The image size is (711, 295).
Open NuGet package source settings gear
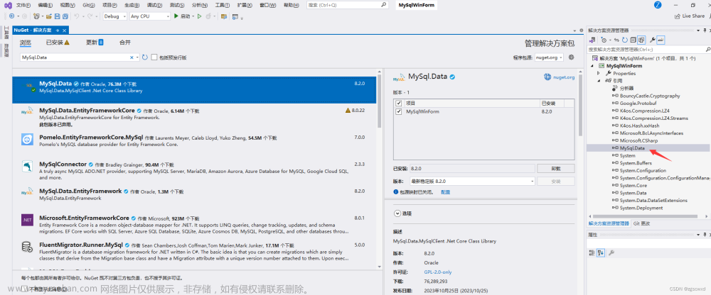572,57
